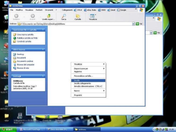Collapse the Altre risorse panel

coord(43,50)
